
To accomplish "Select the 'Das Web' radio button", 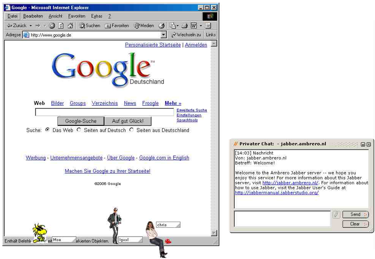I will tap(48, 130).
